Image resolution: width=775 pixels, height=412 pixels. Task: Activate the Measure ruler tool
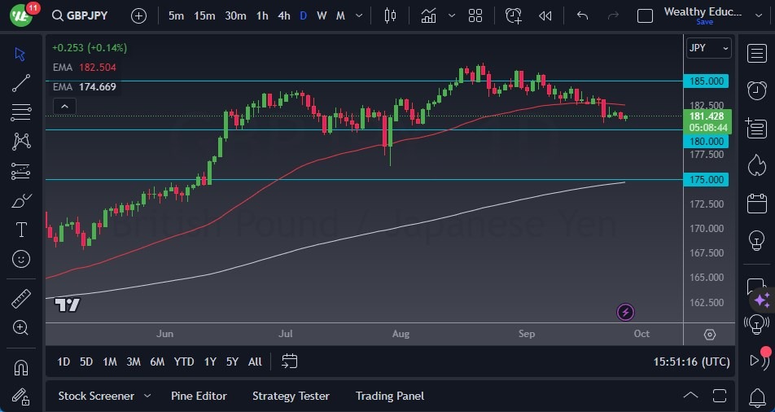point(21,299)
